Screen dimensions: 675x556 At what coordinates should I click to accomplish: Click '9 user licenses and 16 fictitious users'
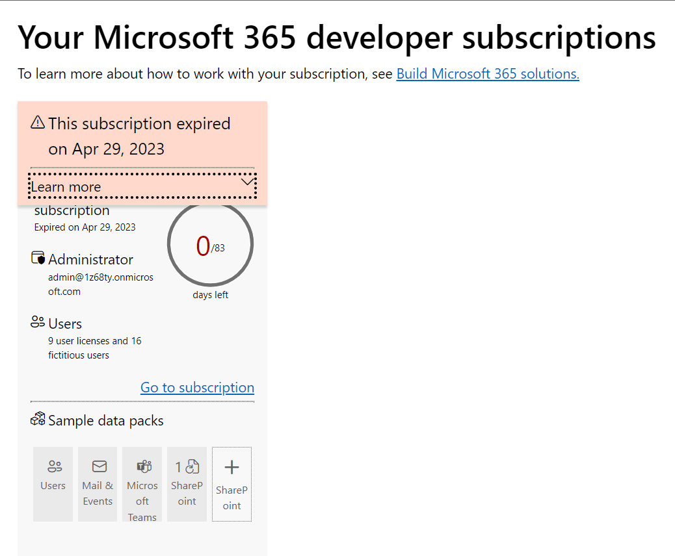(x=95, y=348)
